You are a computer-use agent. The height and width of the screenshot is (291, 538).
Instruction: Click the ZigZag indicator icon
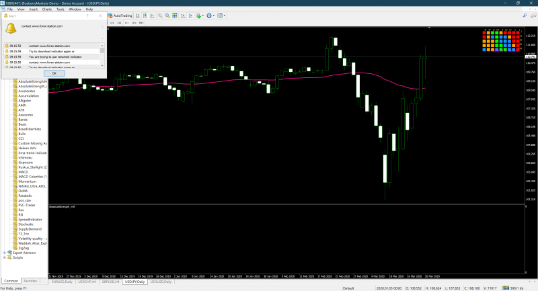point(15,248)
